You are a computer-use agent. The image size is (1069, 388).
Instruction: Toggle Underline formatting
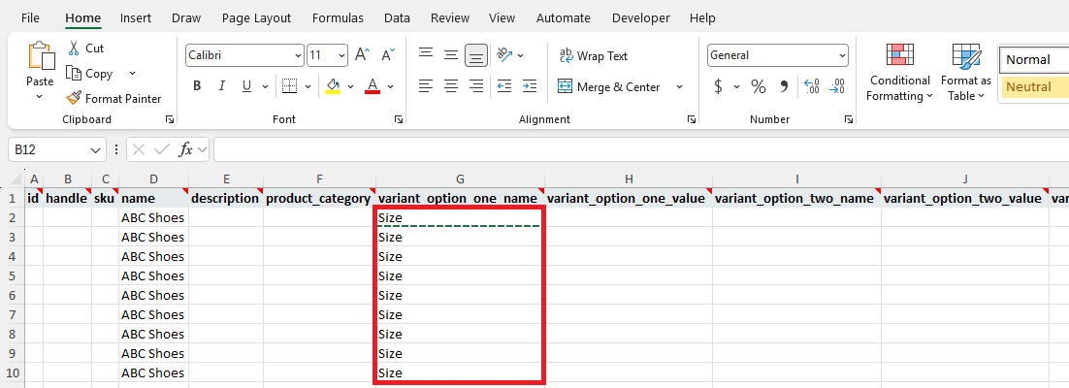click(x=246, y=86)
